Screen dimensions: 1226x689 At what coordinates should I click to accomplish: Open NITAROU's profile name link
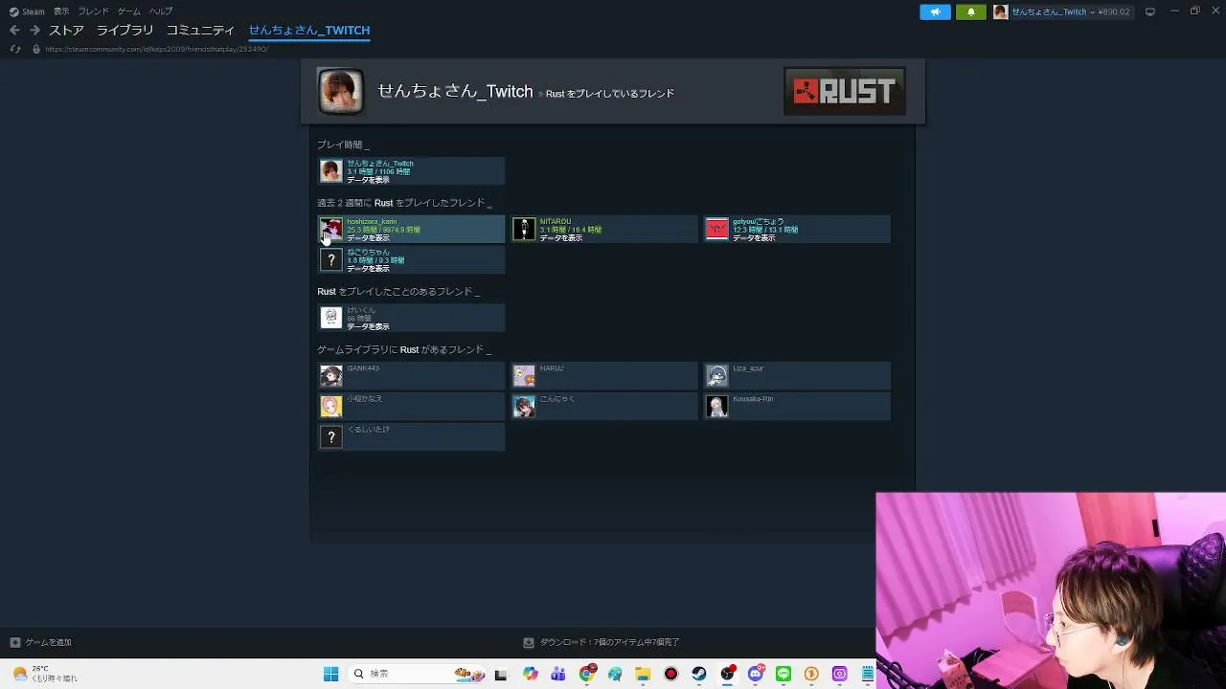click(x=556, y=222)
